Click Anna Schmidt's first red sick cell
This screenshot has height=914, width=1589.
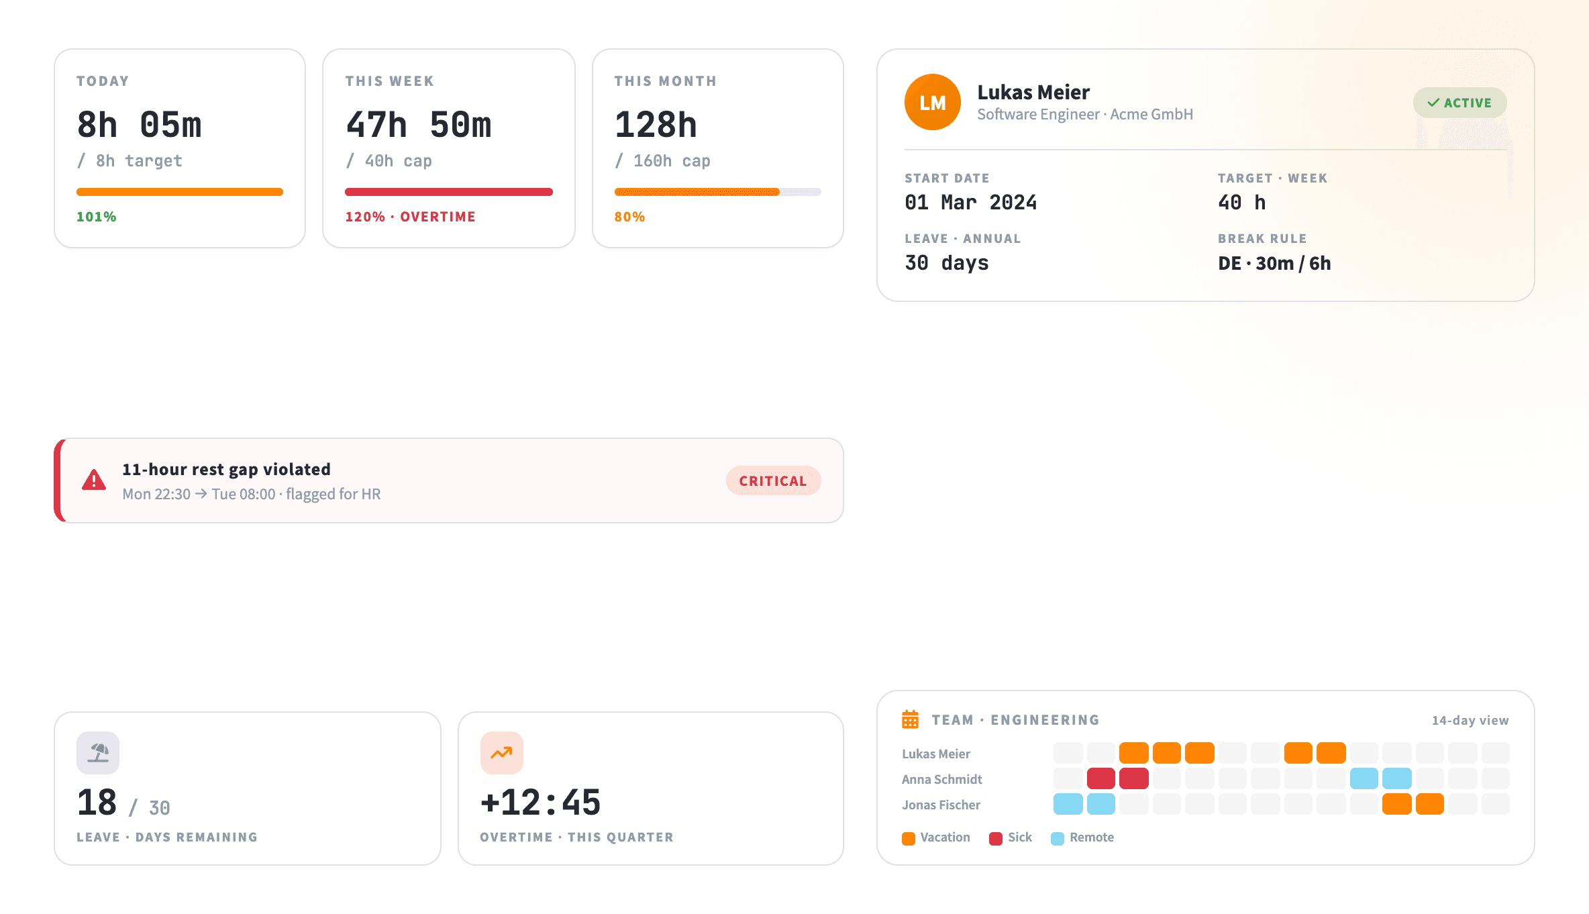(1100, 778)
